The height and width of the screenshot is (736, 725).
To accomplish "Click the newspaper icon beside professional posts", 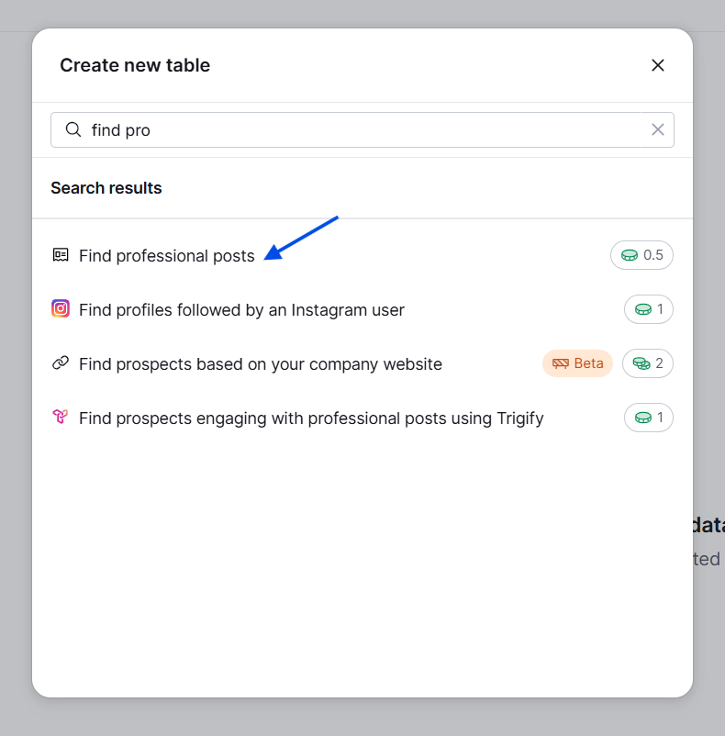I will coord(61,255).
